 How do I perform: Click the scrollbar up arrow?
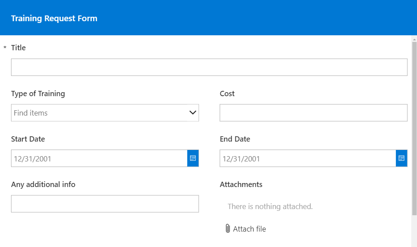414,39
